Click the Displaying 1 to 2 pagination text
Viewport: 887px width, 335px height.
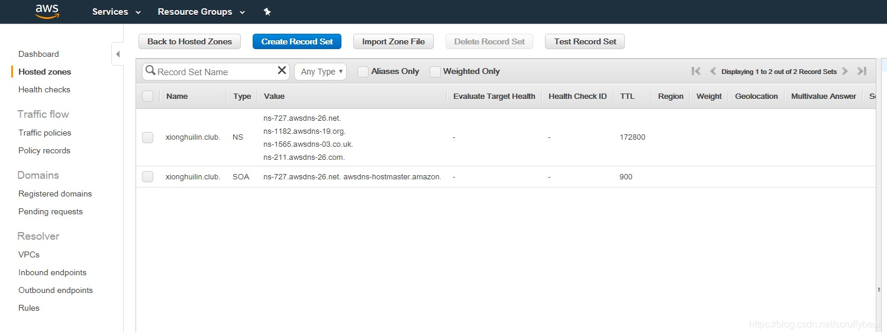(x=779, y=72)
